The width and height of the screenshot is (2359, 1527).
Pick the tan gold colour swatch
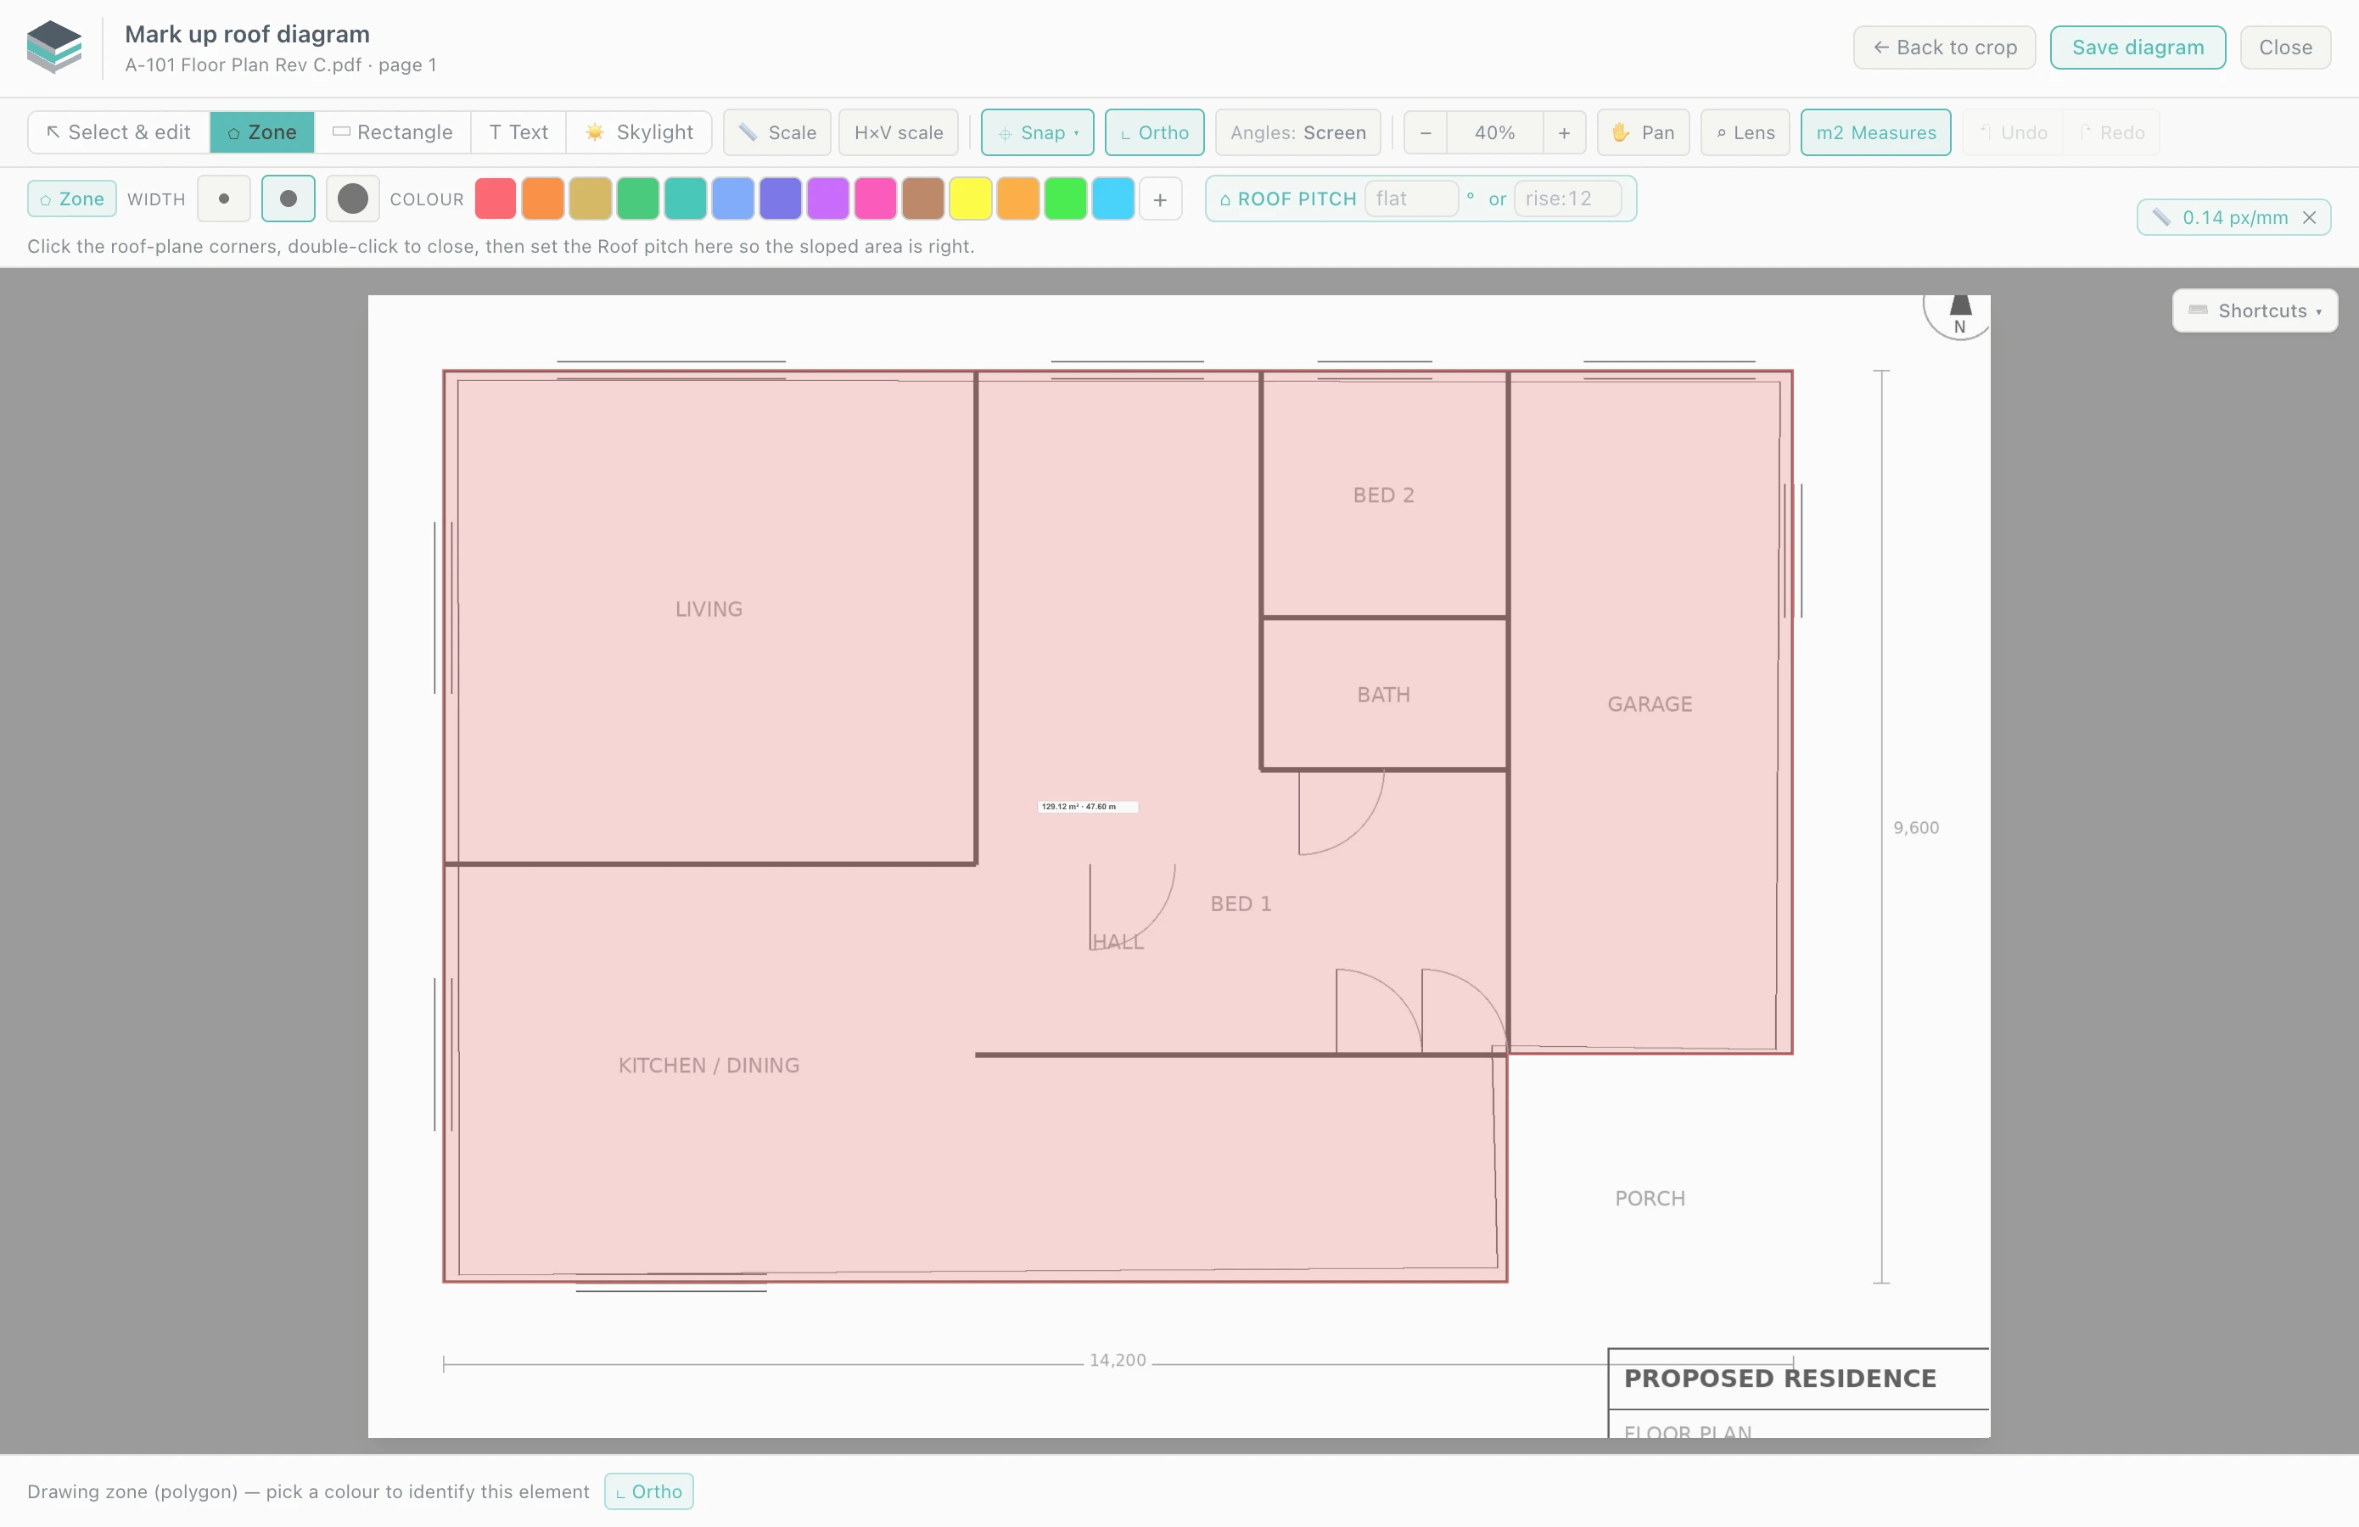591,199
